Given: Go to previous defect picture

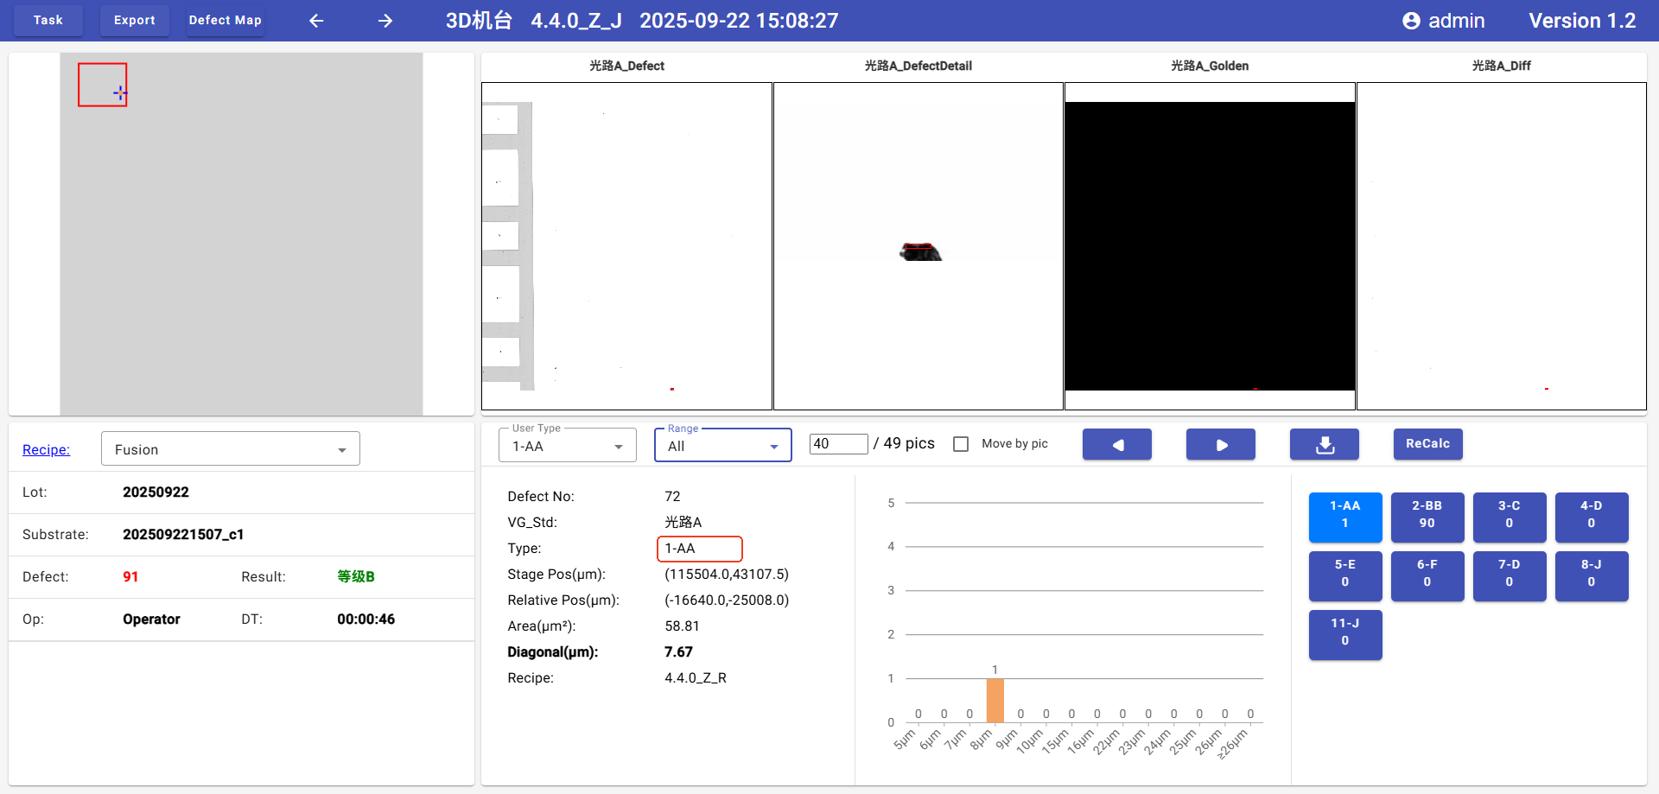Looking at the screenshot, I should (x=1116, y=444).
